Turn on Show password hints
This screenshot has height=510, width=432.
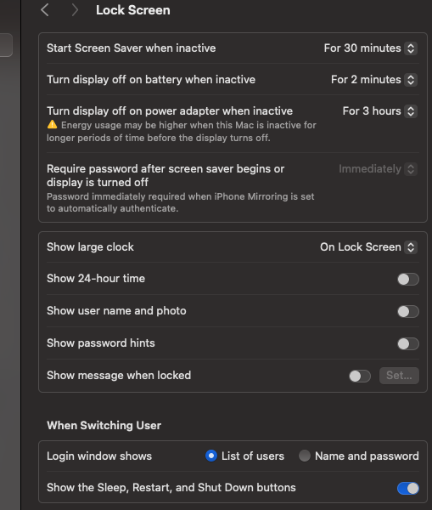pyautogui.click(x=408, y=343)
